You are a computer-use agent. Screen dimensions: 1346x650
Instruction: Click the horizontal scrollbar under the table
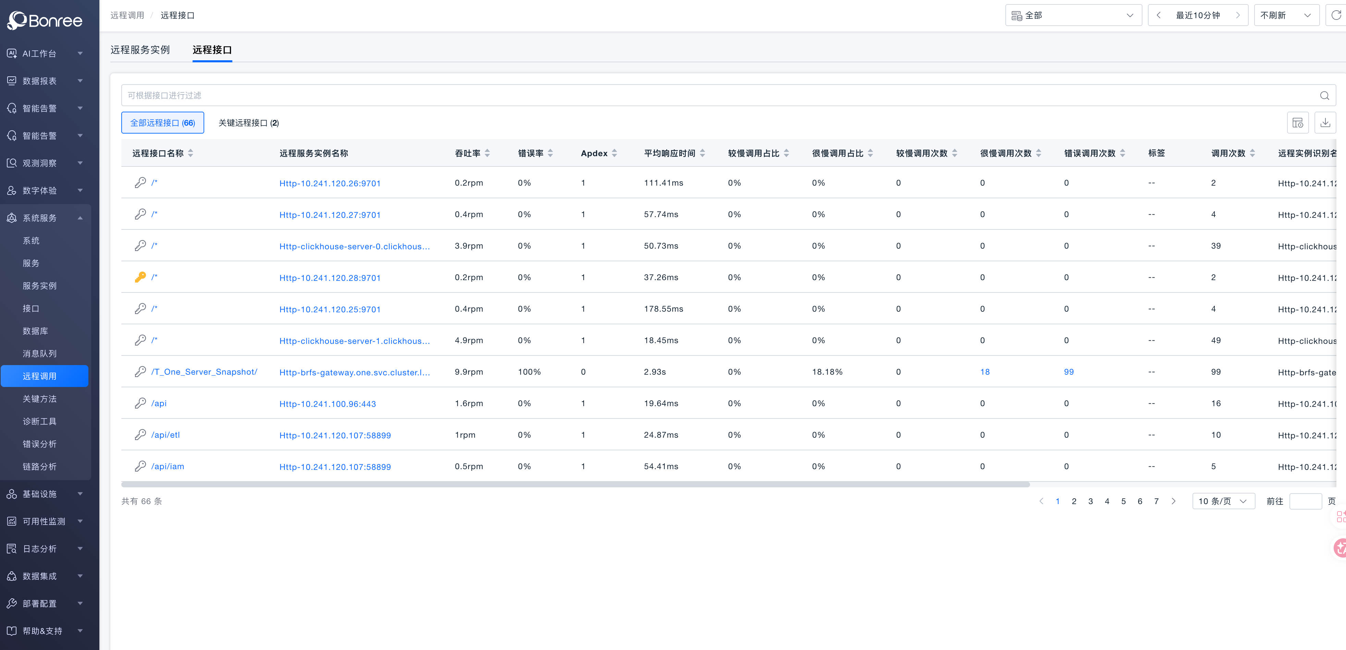click(575, 485)
